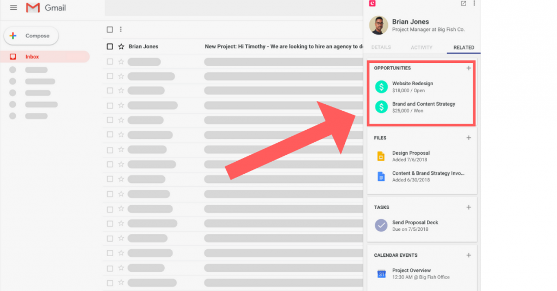Select the Brian Jones email checkbox

[x=110, y=47]
